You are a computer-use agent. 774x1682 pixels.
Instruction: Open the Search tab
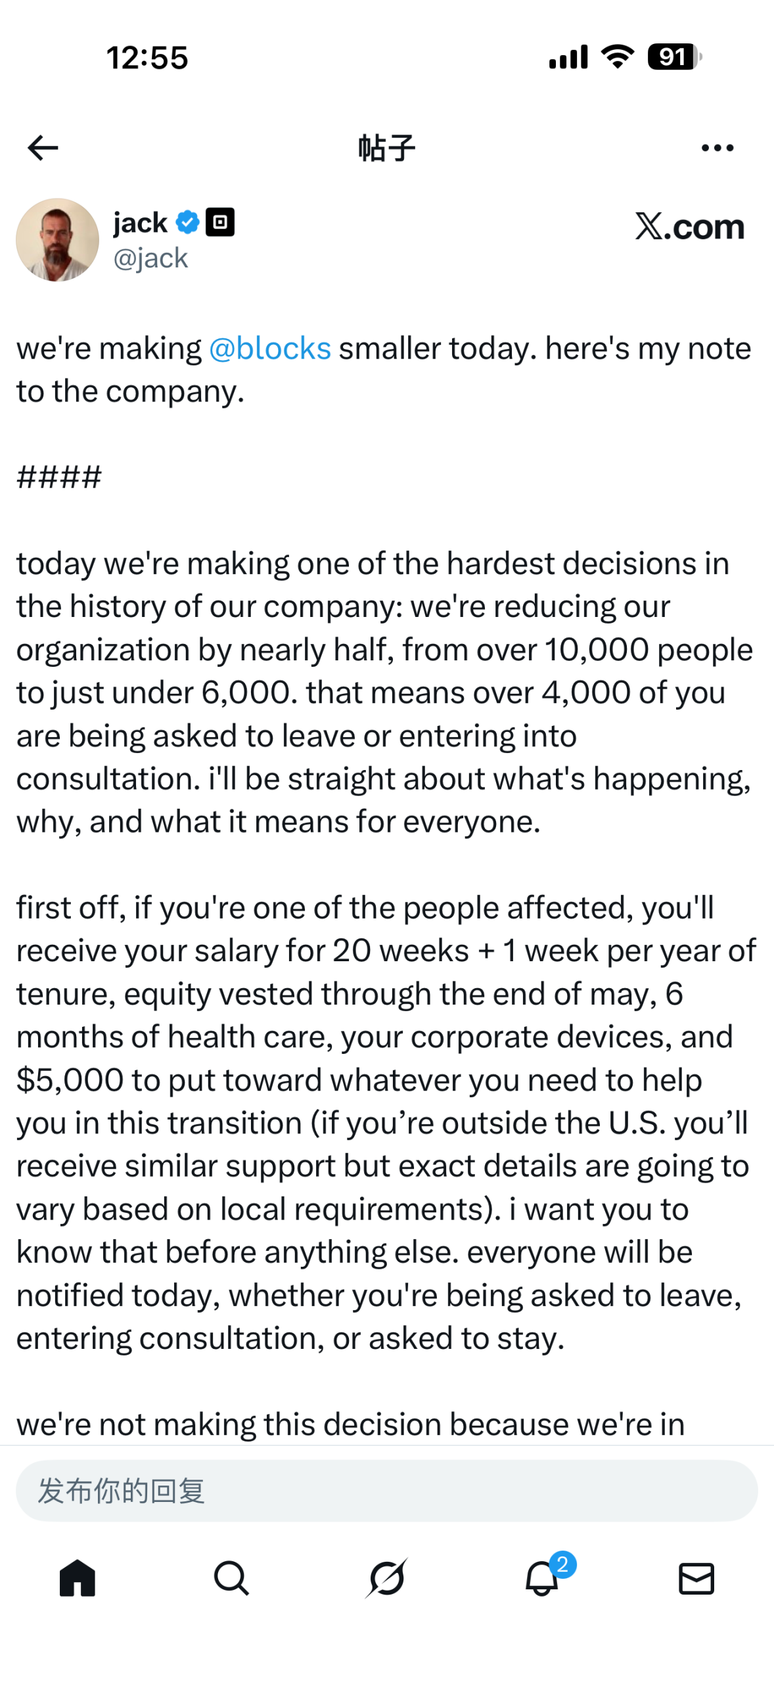(x=231, y=1578)
